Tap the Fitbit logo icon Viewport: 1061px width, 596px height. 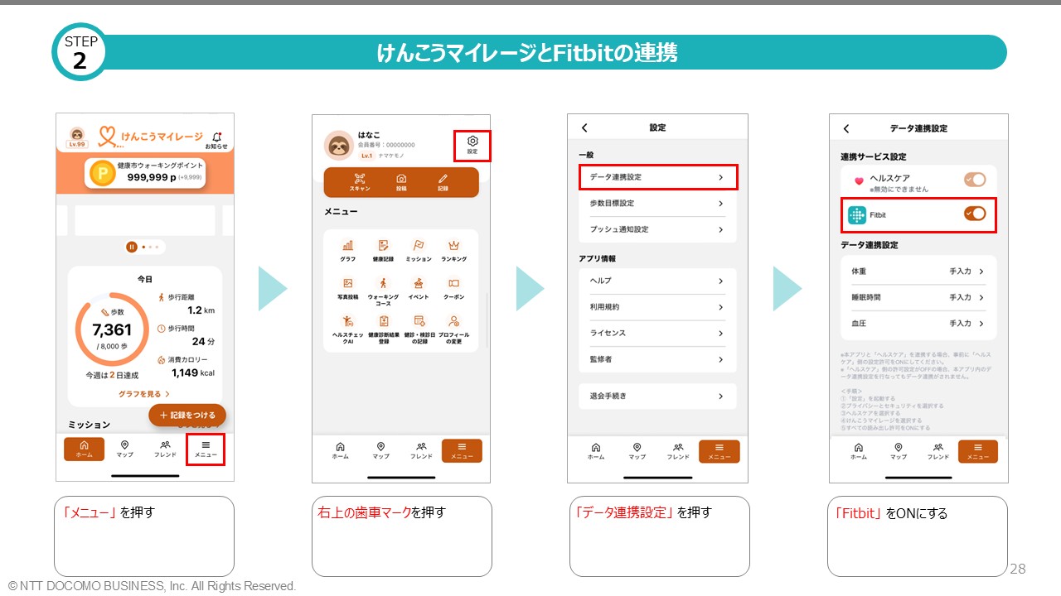857,215
